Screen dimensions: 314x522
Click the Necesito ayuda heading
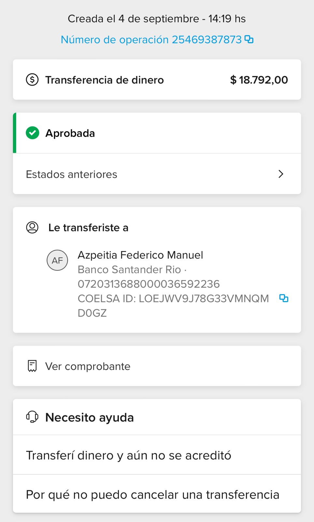[90, 417]
